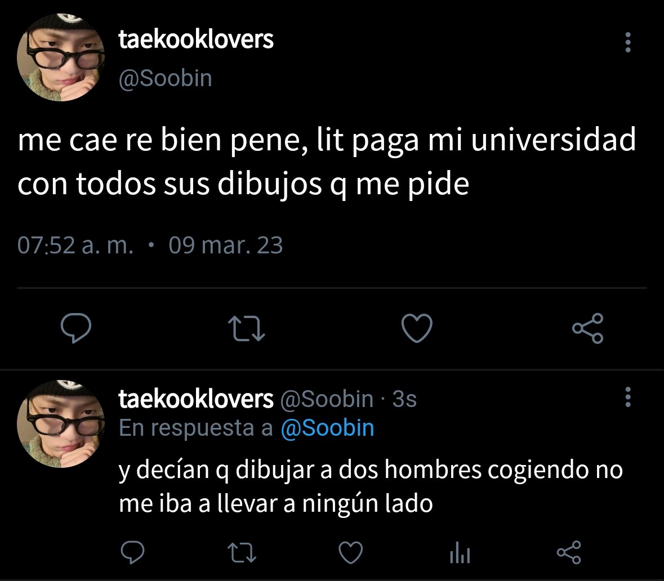Viewport: 664px width, 581px height.
Task: Open three-dot menu of reply tweet
Action: (x=628, y=397)
